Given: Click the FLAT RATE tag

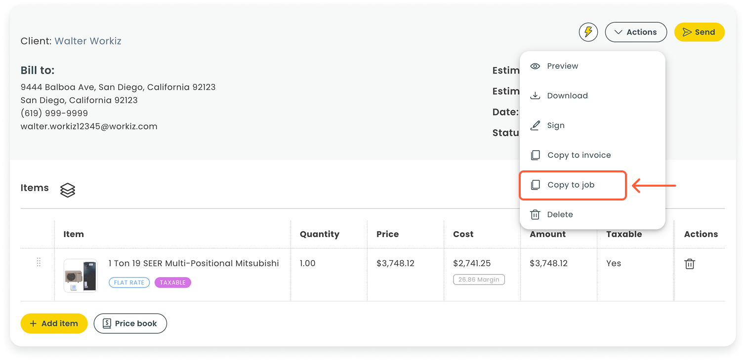Looking at the screenshot, I should (x=129, y=282).
